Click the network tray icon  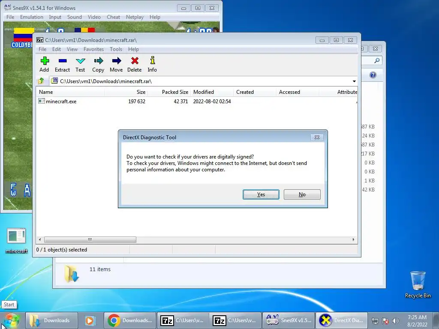coord(375,321)
